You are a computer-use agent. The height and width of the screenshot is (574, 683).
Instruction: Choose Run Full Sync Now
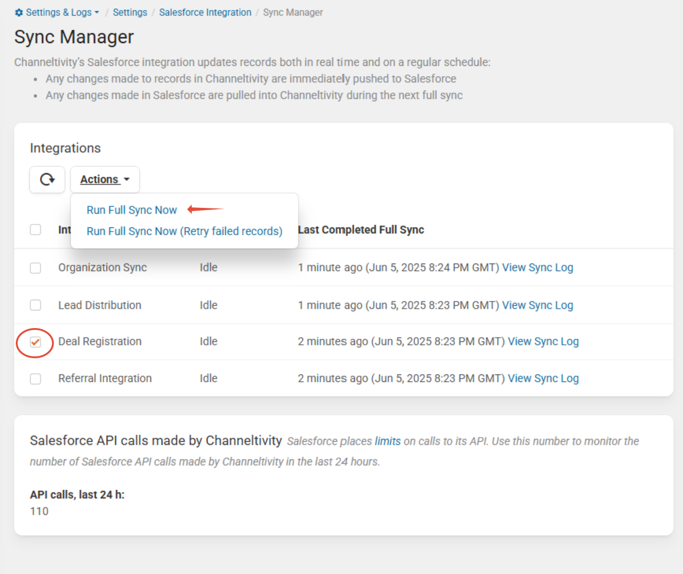132,210
